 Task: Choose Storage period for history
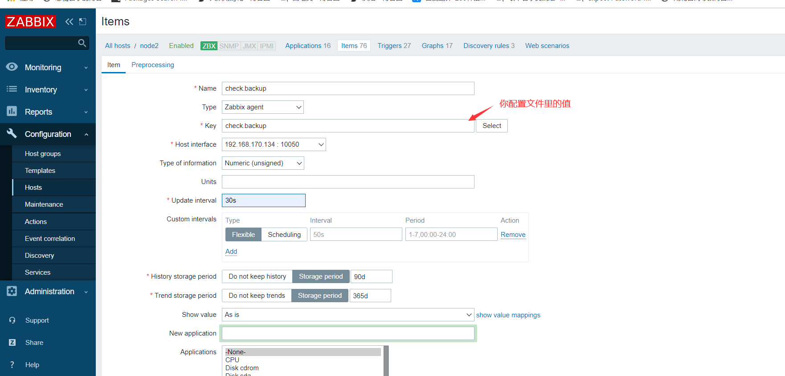coord(321,276)
